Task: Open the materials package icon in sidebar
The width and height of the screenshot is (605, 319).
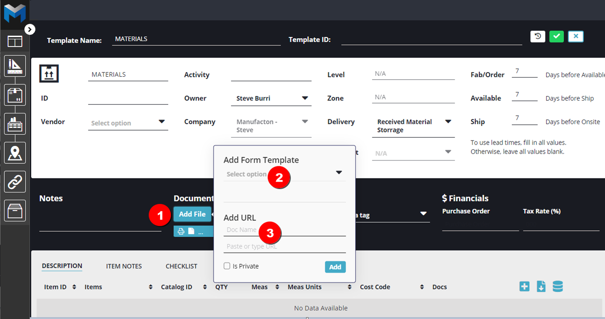Action: (x=15, y=95)
